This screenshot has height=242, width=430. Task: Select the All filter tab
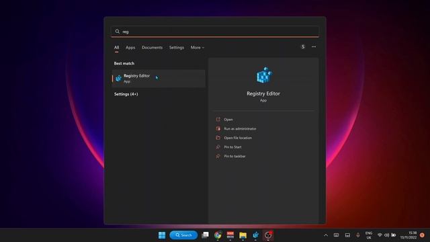click(116, 48)
